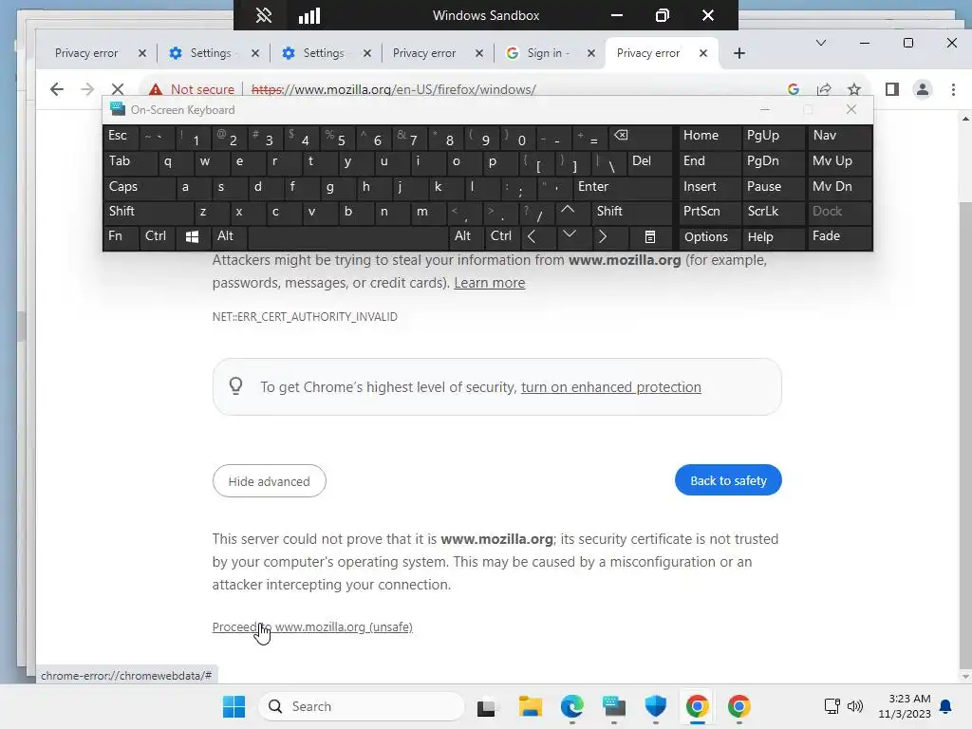The image size is (972, 729).
Task: Click the taskbar Search box
Action: pyautogui.click(x=362, y=706)
